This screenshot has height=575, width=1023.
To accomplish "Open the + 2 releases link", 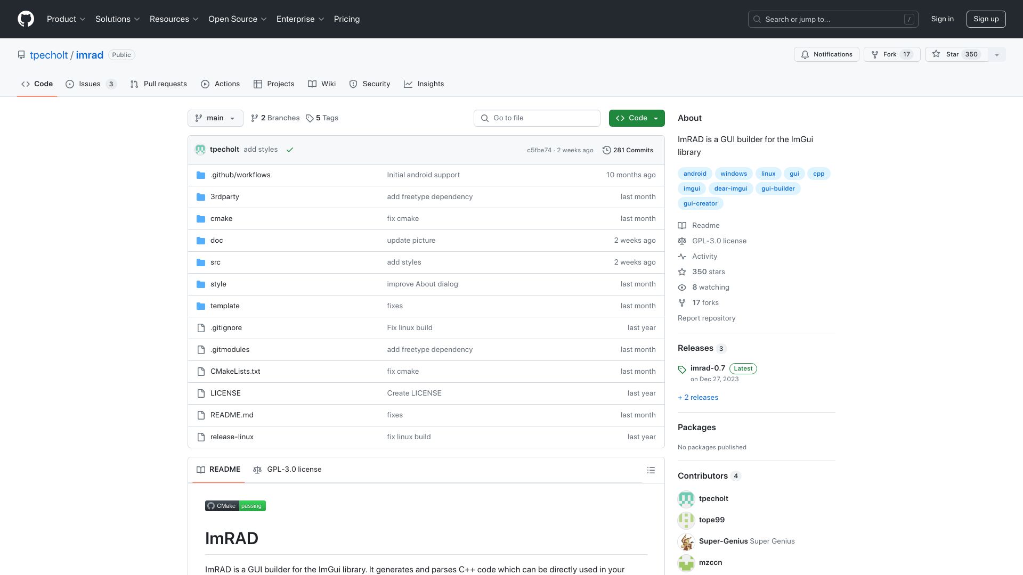I will click(698, 398).
